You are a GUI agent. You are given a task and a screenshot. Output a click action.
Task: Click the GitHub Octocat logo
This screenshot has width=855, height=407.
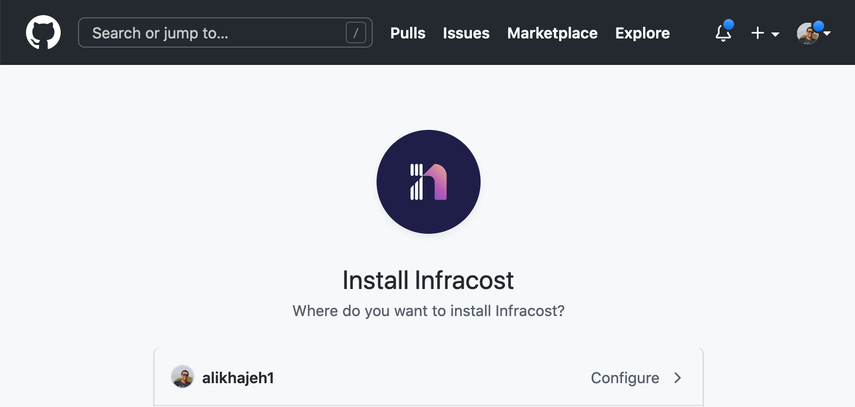click(43, 32)
